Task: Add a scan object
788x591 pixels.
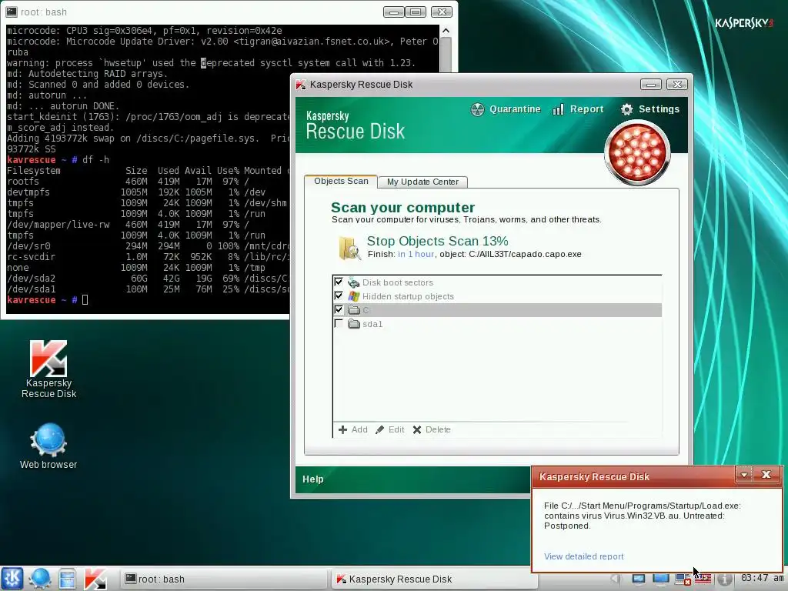Action: [352, 429]
